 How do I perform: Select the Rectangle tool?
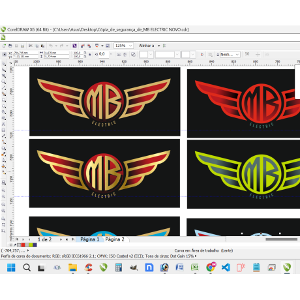(4, 100)
